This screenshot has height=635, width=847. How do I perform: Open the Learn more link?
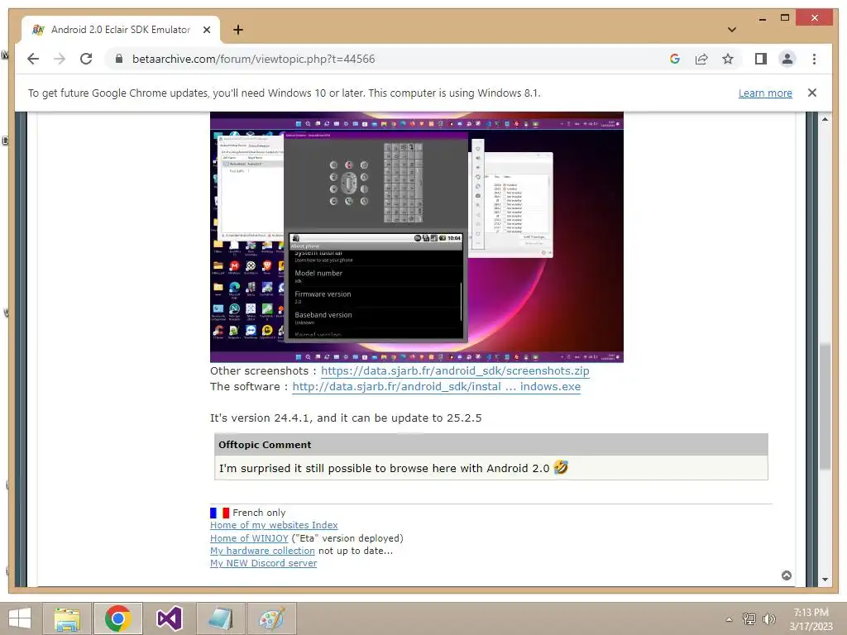coord(765,93)
